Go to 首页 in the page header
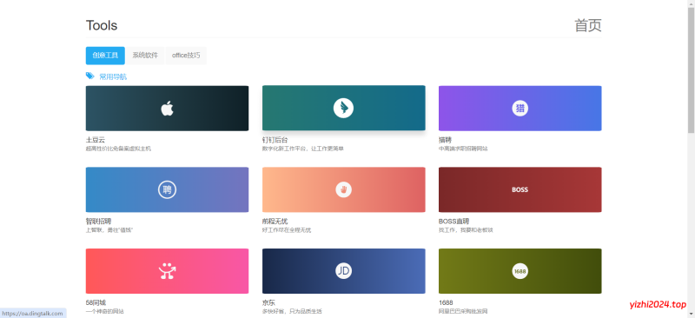695x318 pixels. [588, 25]
